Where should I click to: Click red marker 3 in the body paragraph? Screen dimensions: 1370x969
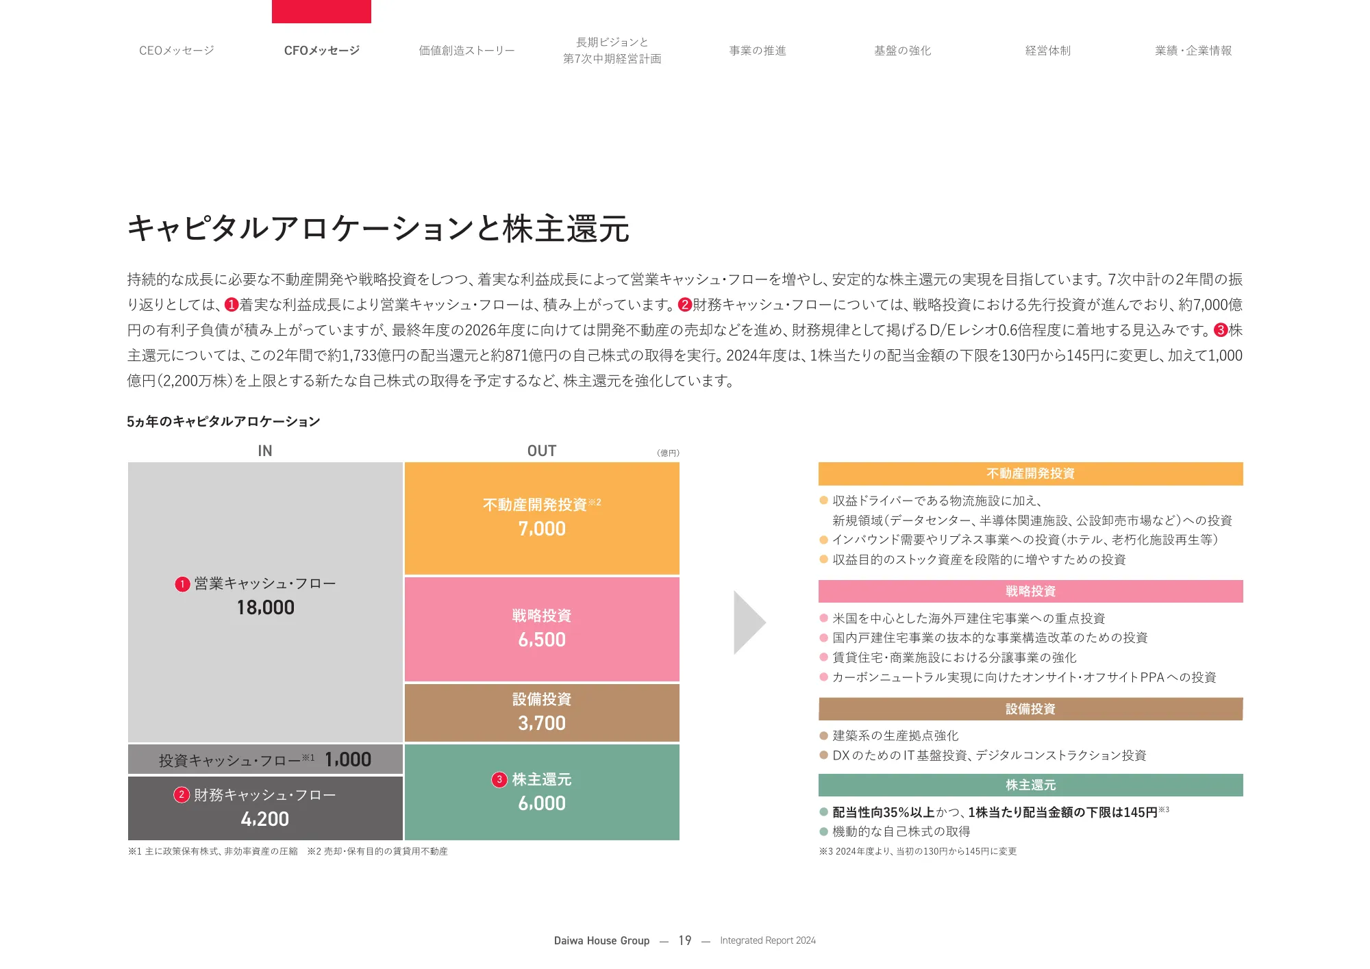point(1221,330)
